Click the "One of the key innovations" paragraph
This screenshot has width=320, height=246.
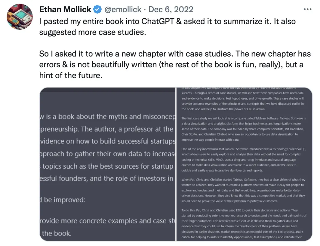pyautogui.click(x=244, y=160)
